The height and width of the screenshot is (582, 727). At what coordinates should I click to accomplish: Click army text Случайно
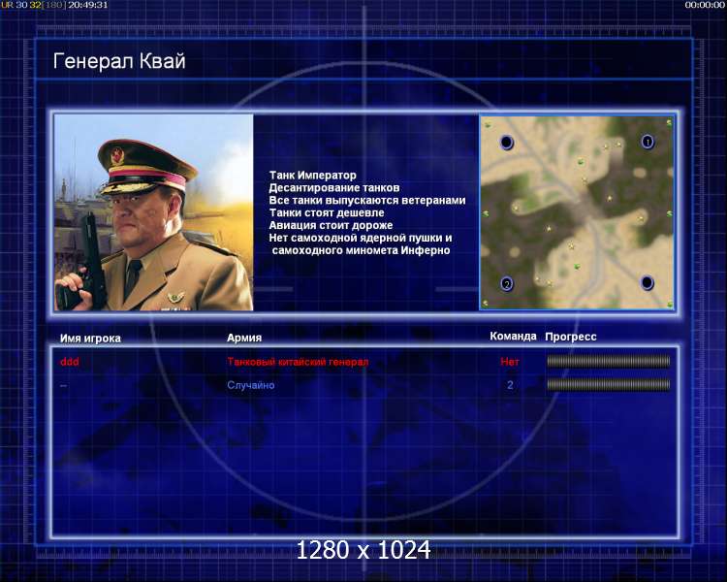pyautogui.click(x=251, y=385)
